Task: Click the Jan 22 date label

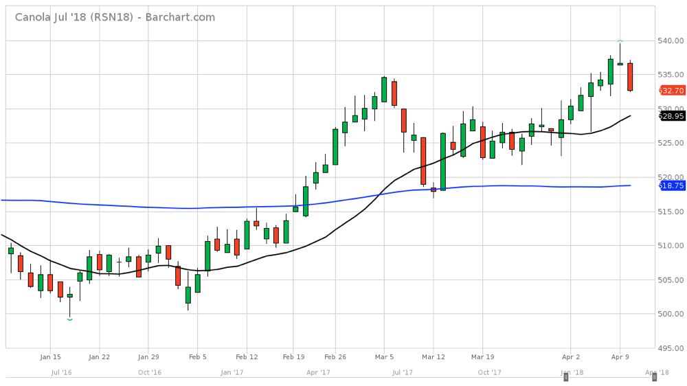Action: pyautogui.click(x=100, y=356)
